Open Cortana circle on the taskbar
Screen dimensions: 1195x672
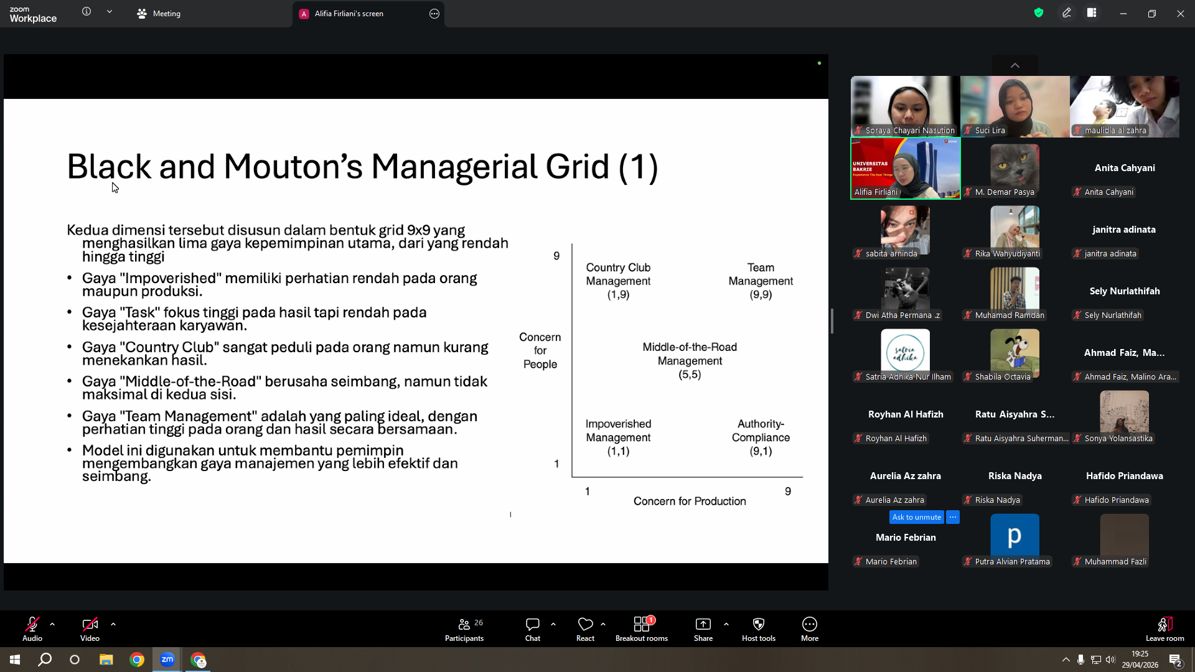pyautogui.click(x=75, y=660)
